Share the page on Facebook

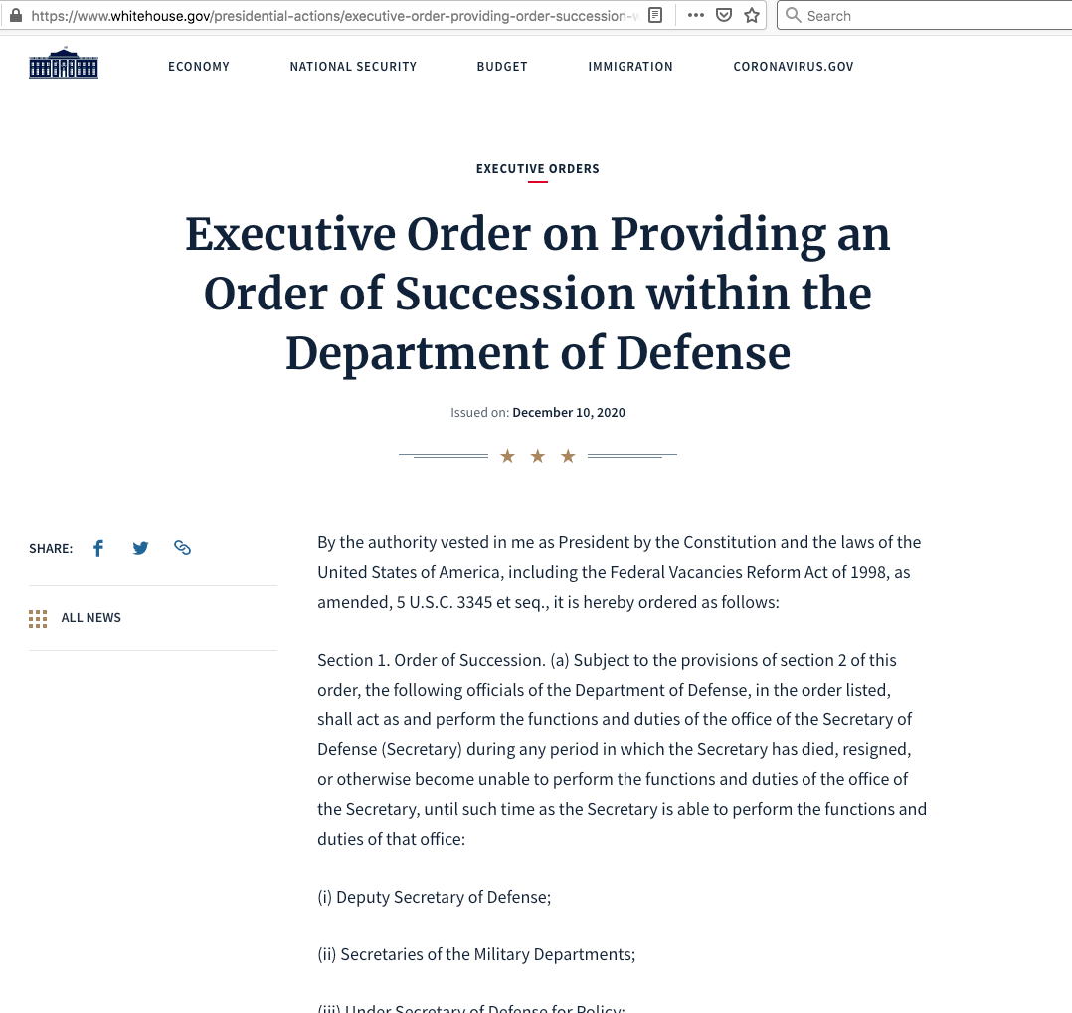[x=98, y=548]
